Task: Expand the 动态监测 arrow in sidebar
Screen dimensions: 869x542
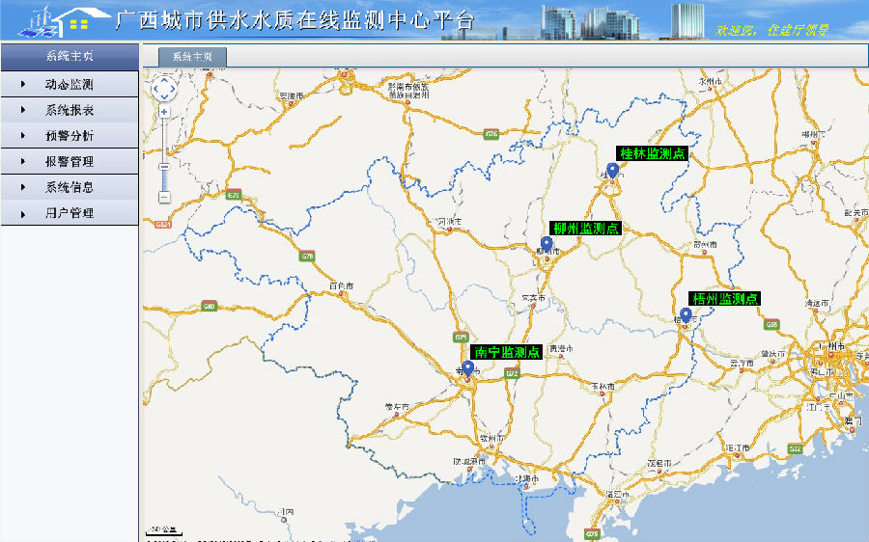Action: coord(22,85)
